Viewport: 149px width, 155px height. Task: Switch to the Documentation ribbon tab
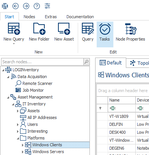coord(80,17)
